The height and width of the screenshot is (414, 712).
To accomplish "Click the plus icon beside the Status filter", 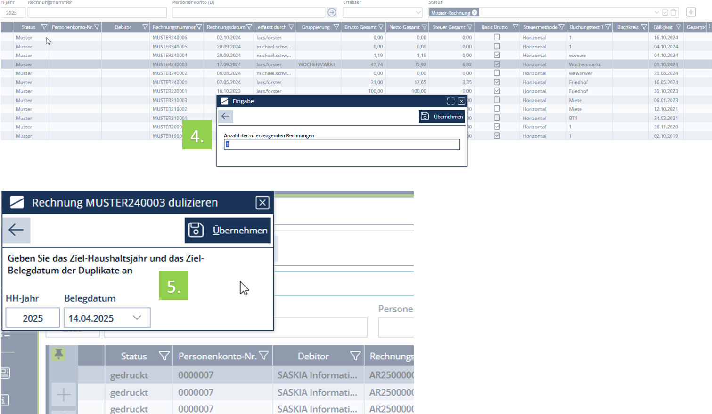I will click(691, 12).
